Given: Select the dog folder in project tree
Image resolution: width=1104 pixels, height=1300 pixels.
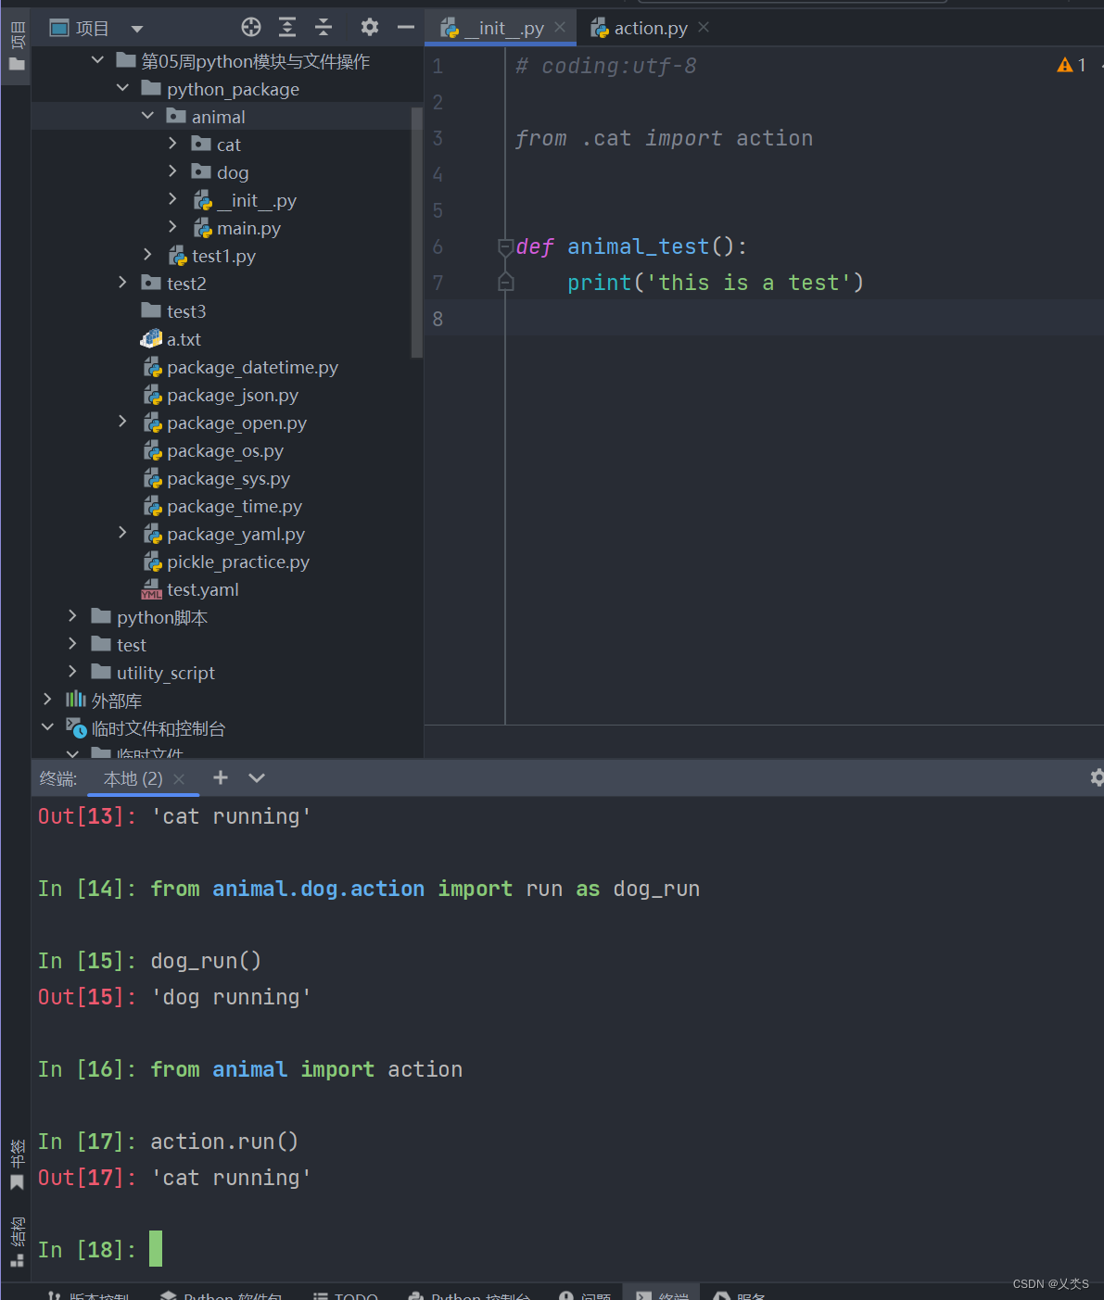Looking at the screenshot, I should (232, 172).
